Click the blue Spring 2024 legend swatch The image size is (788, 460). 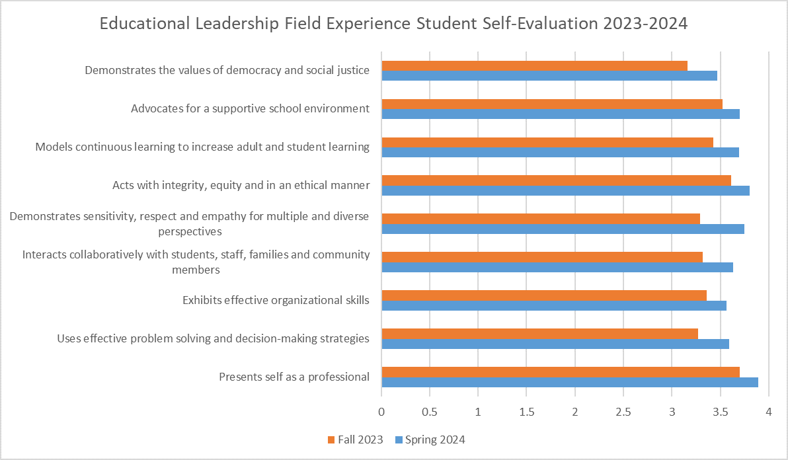click(x=399, y=440)
